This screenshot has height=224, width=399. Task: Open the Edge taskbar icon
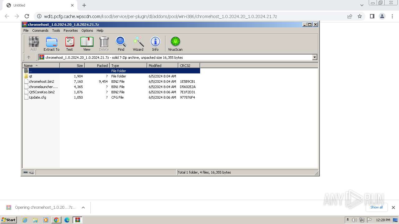pos(67,220)
